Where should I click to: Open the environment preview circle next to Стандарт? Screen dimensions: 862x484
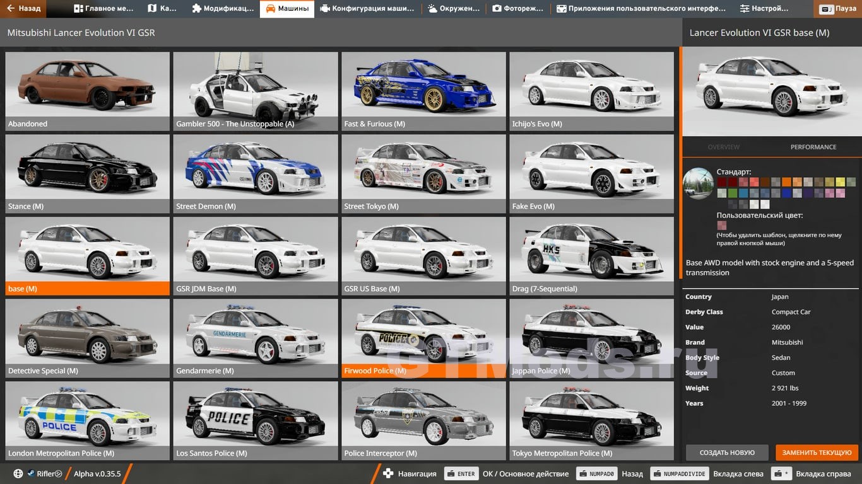click(698, 183)
